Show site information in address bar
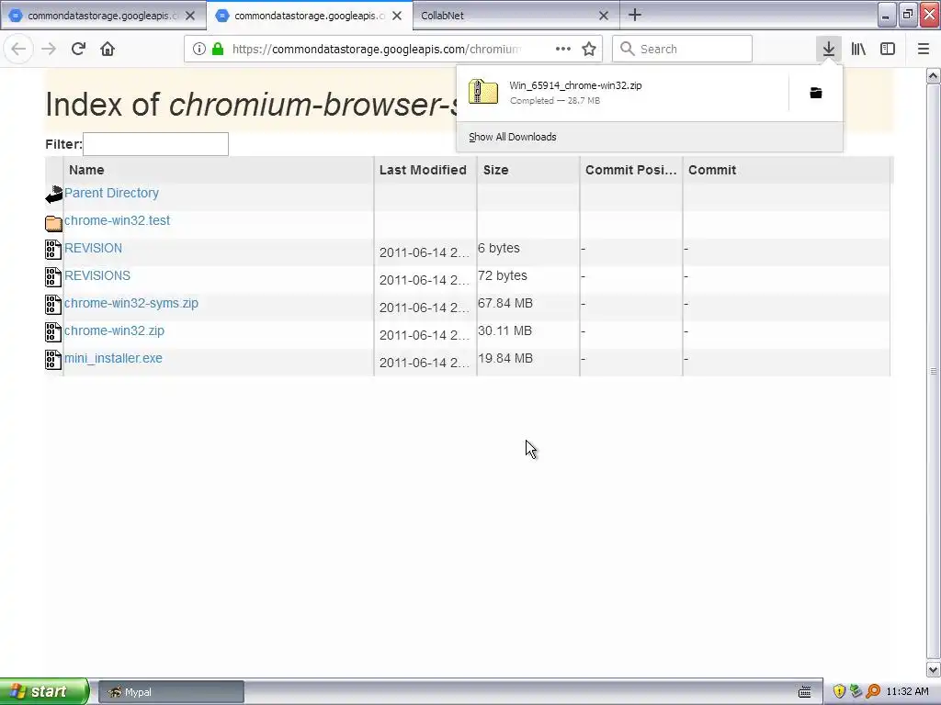Image resolution: width=941 pixels, height=705 pixels. pyautogui.click(x=198, y=49)
